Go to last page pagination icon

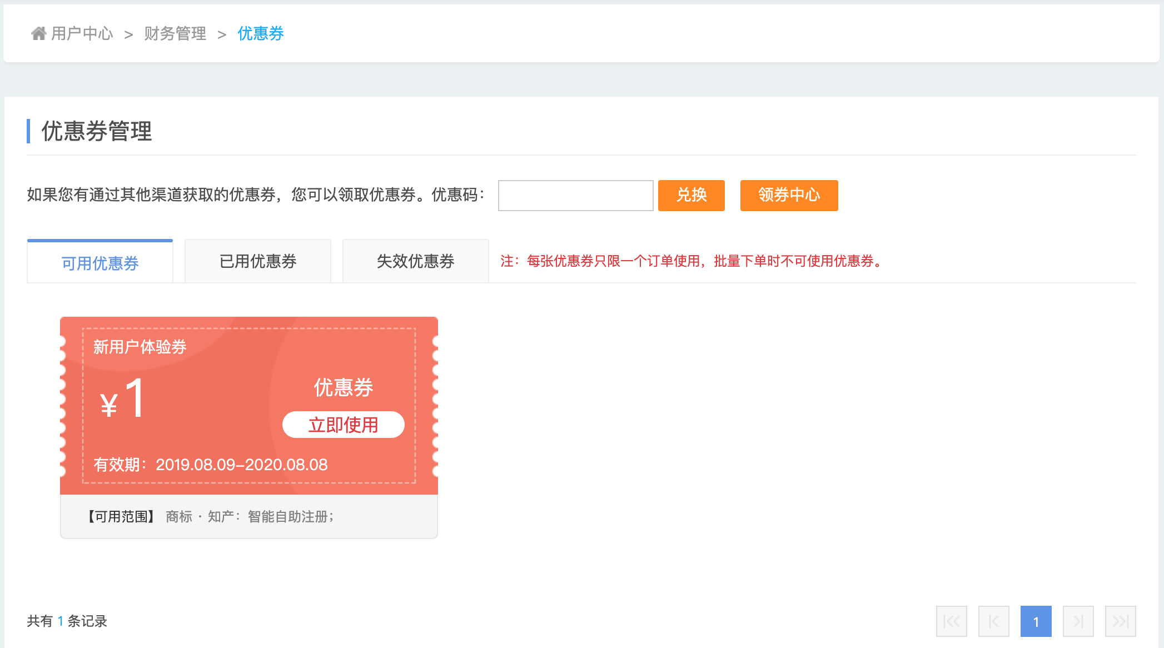(x=1120, y=621)
